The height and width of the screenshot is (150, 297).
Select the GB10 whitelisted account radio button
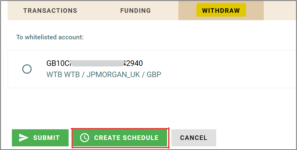[x=27, y=69]
